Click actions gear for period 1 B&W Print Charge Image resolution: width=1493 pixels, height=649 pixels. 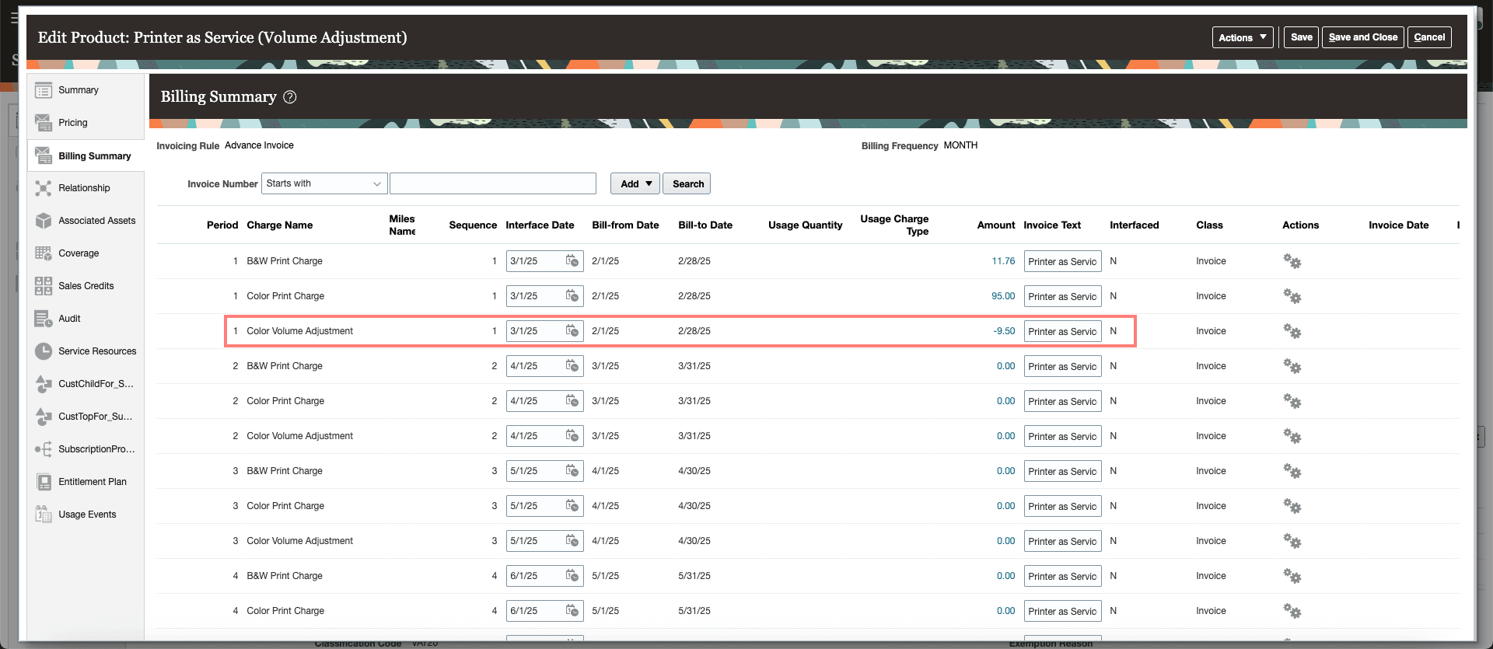click(x=1292, y=261)
